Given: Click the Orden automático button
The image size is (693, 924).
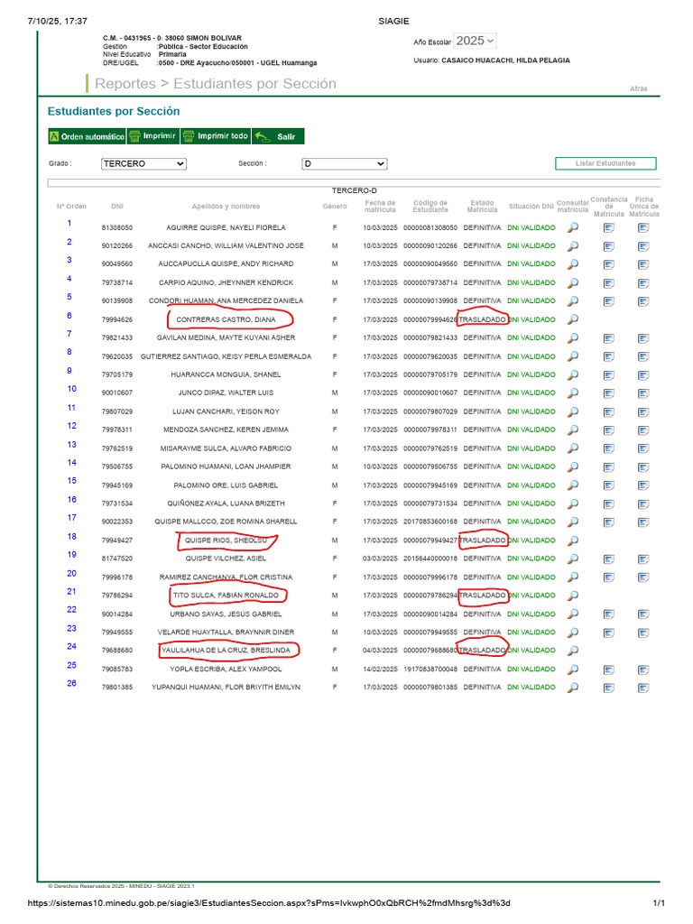Looking at the screenshot, I should pos(87,136).
